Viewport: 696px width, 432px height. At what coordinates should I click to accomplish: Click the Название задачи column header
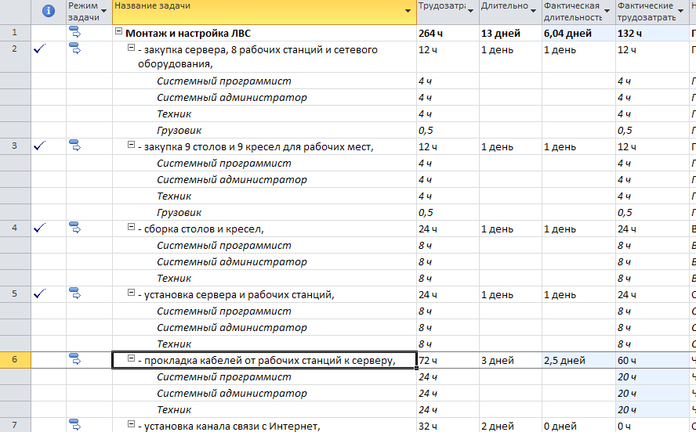(265, 12)
